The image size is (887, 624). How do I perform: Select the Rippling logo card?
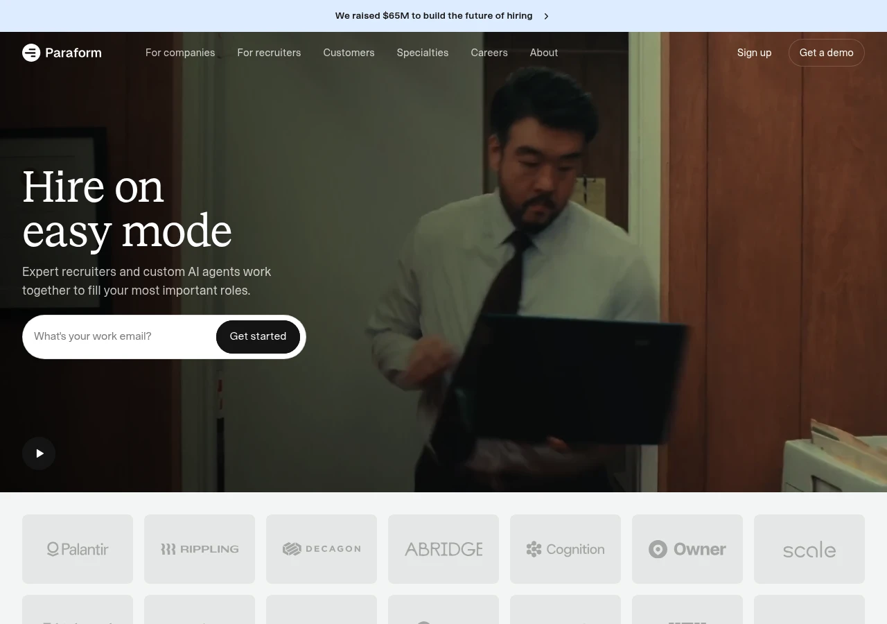(x=200, y=549)
